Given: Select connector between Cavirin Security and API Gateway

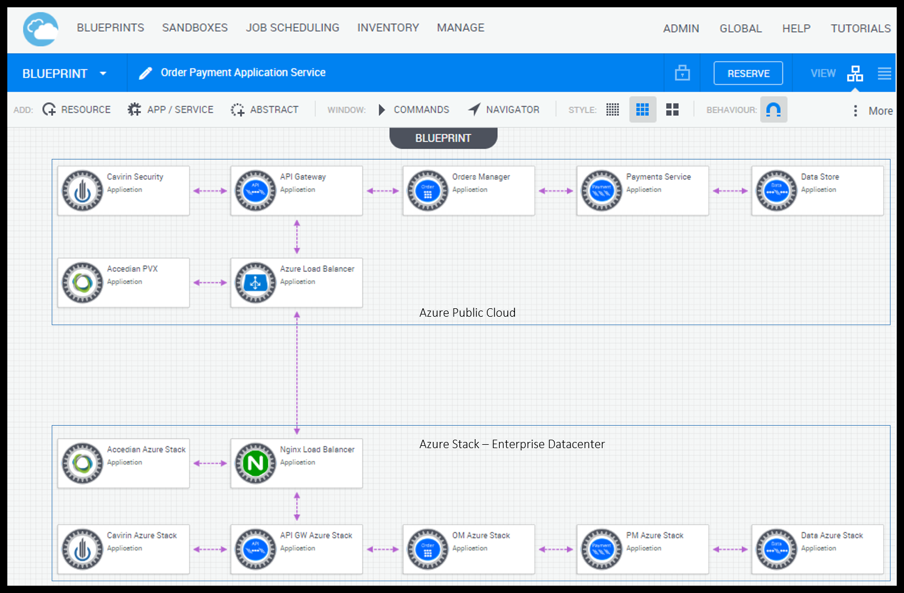Looking at the screenshot, I should 210,191.
